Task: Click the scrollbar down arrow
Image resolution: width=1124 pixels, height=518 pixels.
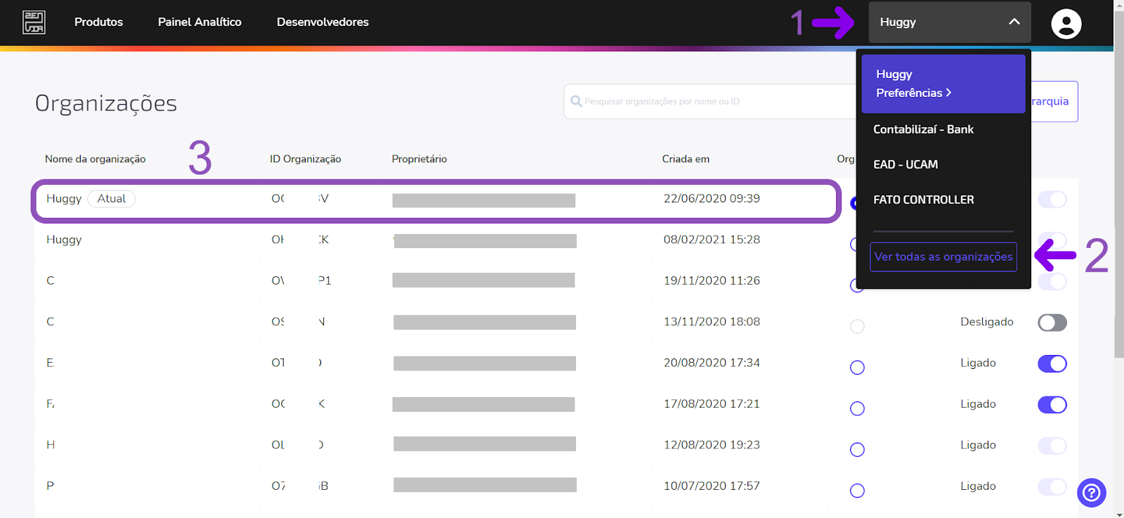Action: tap(1118, 513)
